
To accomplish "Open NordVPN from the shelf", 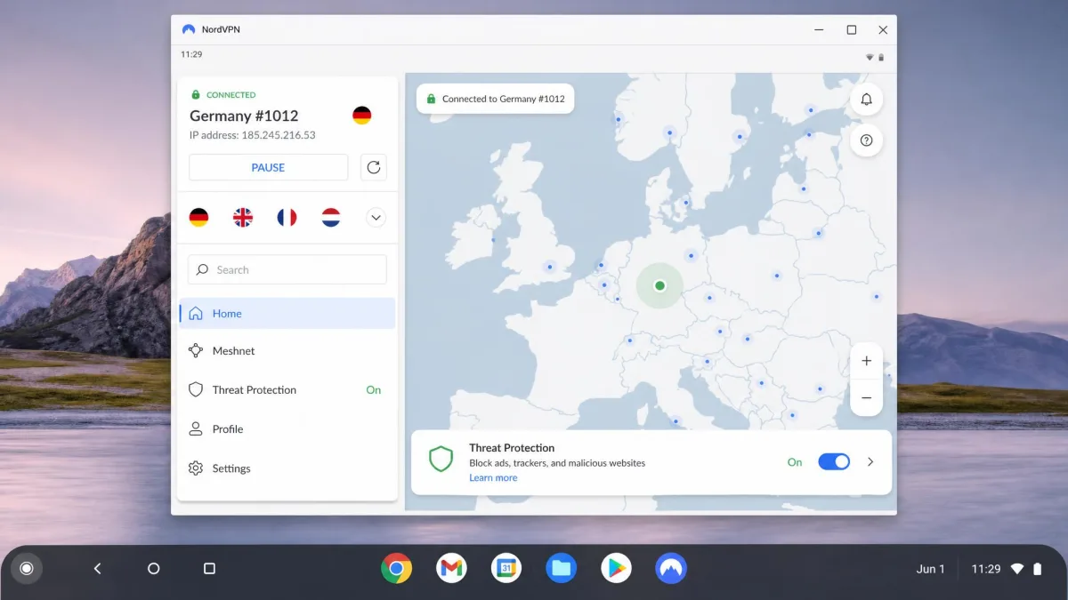I will pos(671,568).
